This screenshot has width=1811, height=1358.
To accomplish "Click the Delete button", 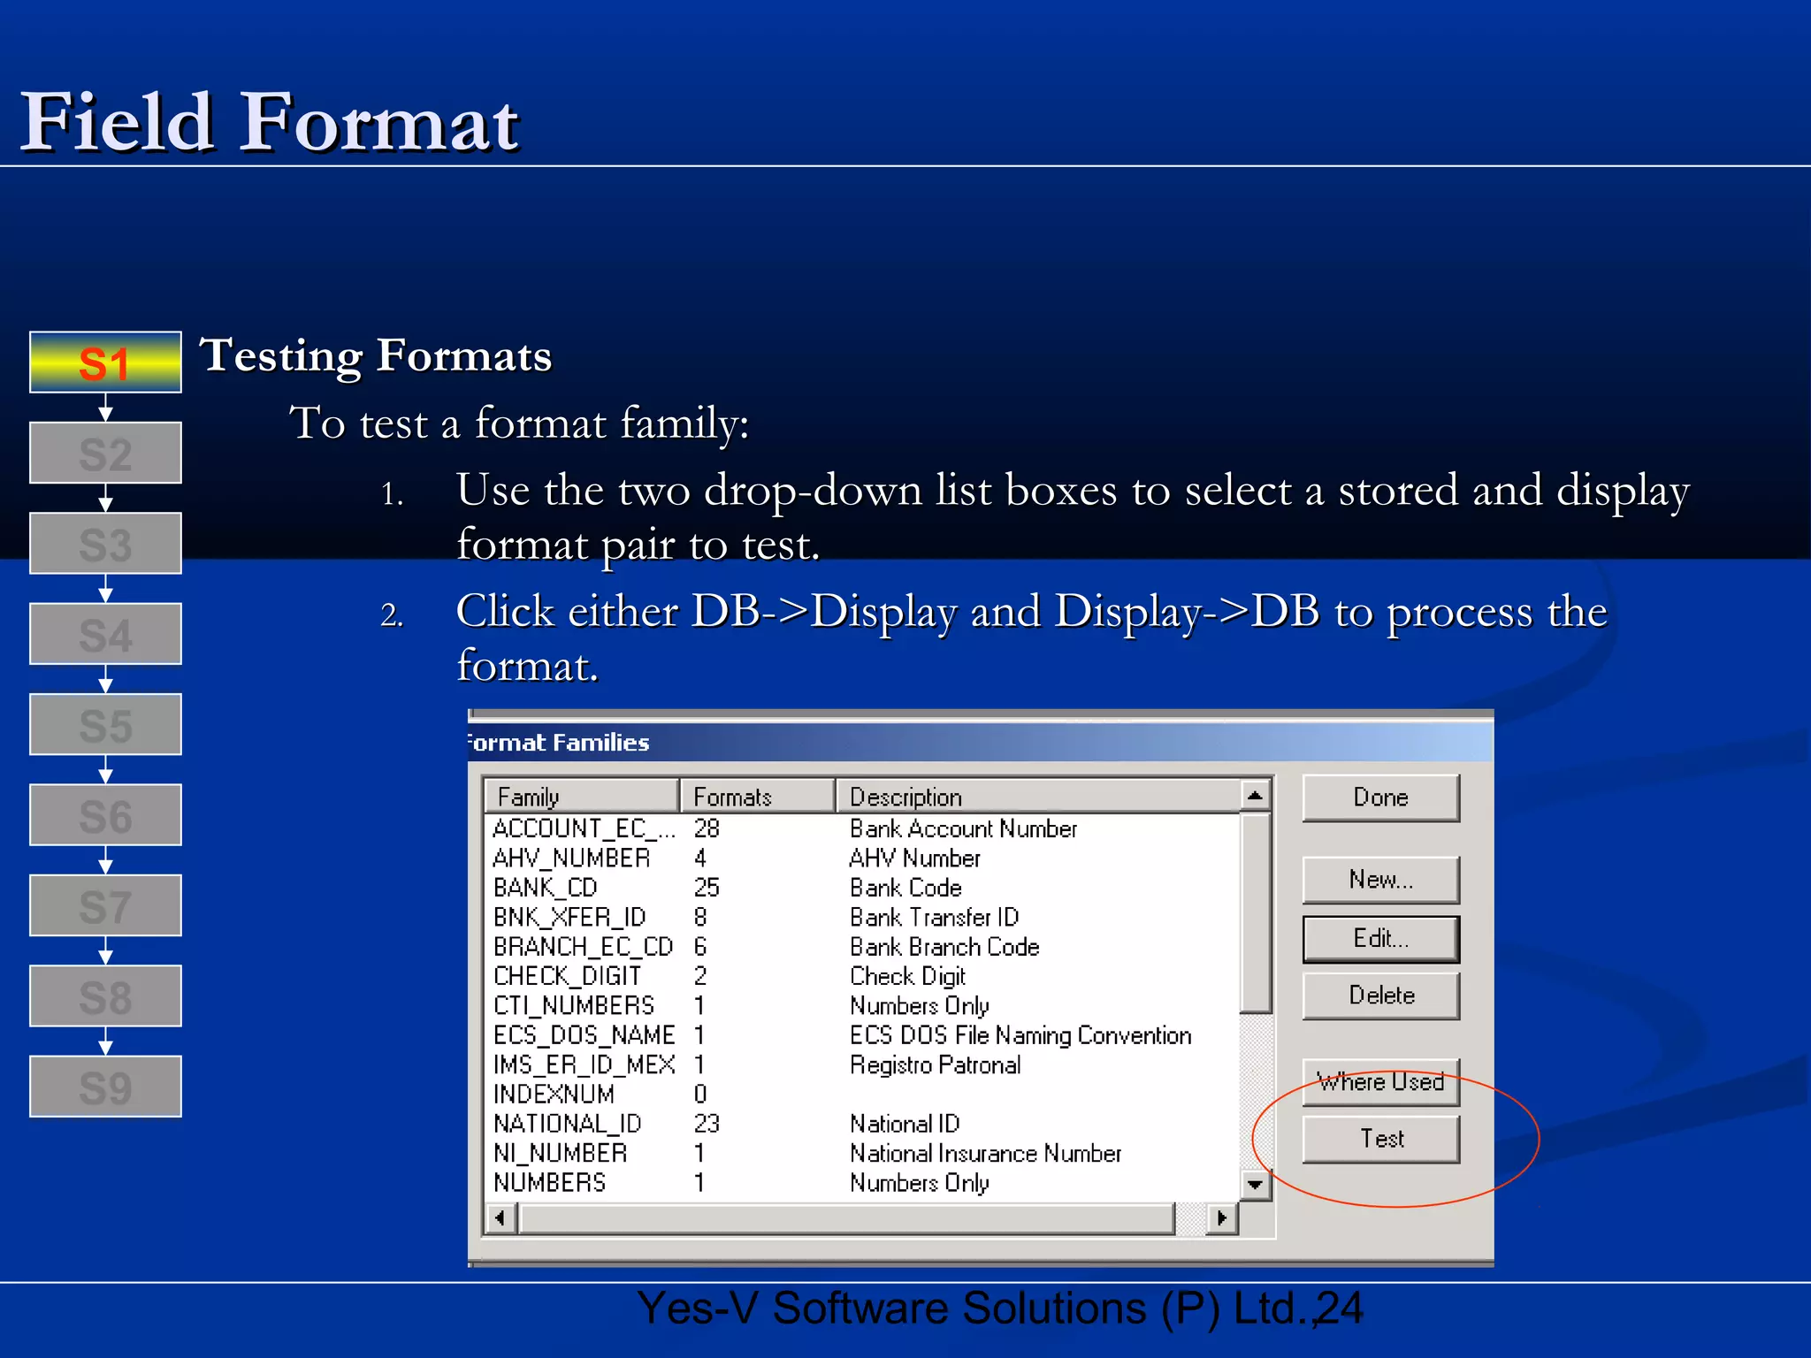I will click(x=1380, y=996).
